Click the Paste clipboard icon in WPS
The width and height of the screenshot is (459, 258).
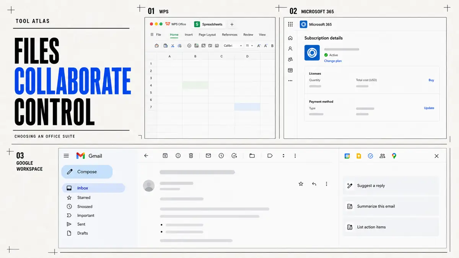click(x=166, y=45)
